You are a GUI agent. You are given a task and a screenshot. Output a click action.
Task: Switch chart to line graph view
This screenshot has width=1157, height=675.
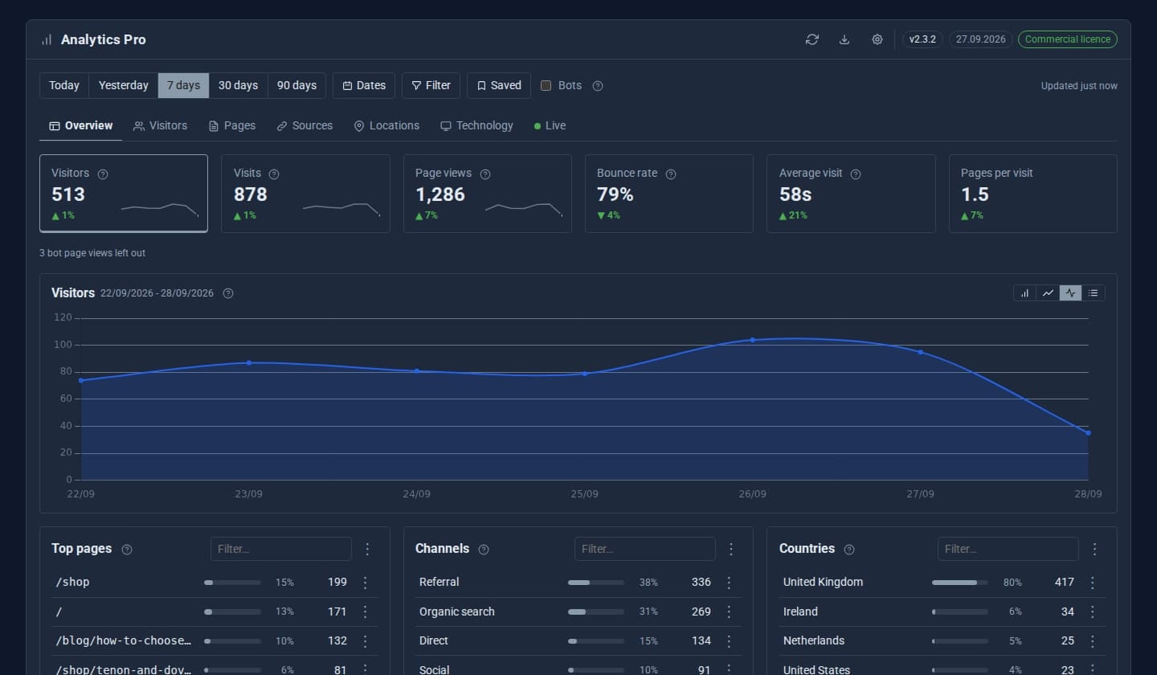(x=1048, y=293)
